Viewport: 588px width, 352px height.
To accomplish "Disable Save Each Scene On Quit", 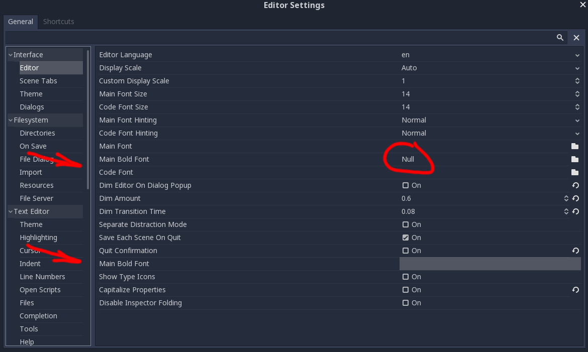I will [405, 238].
